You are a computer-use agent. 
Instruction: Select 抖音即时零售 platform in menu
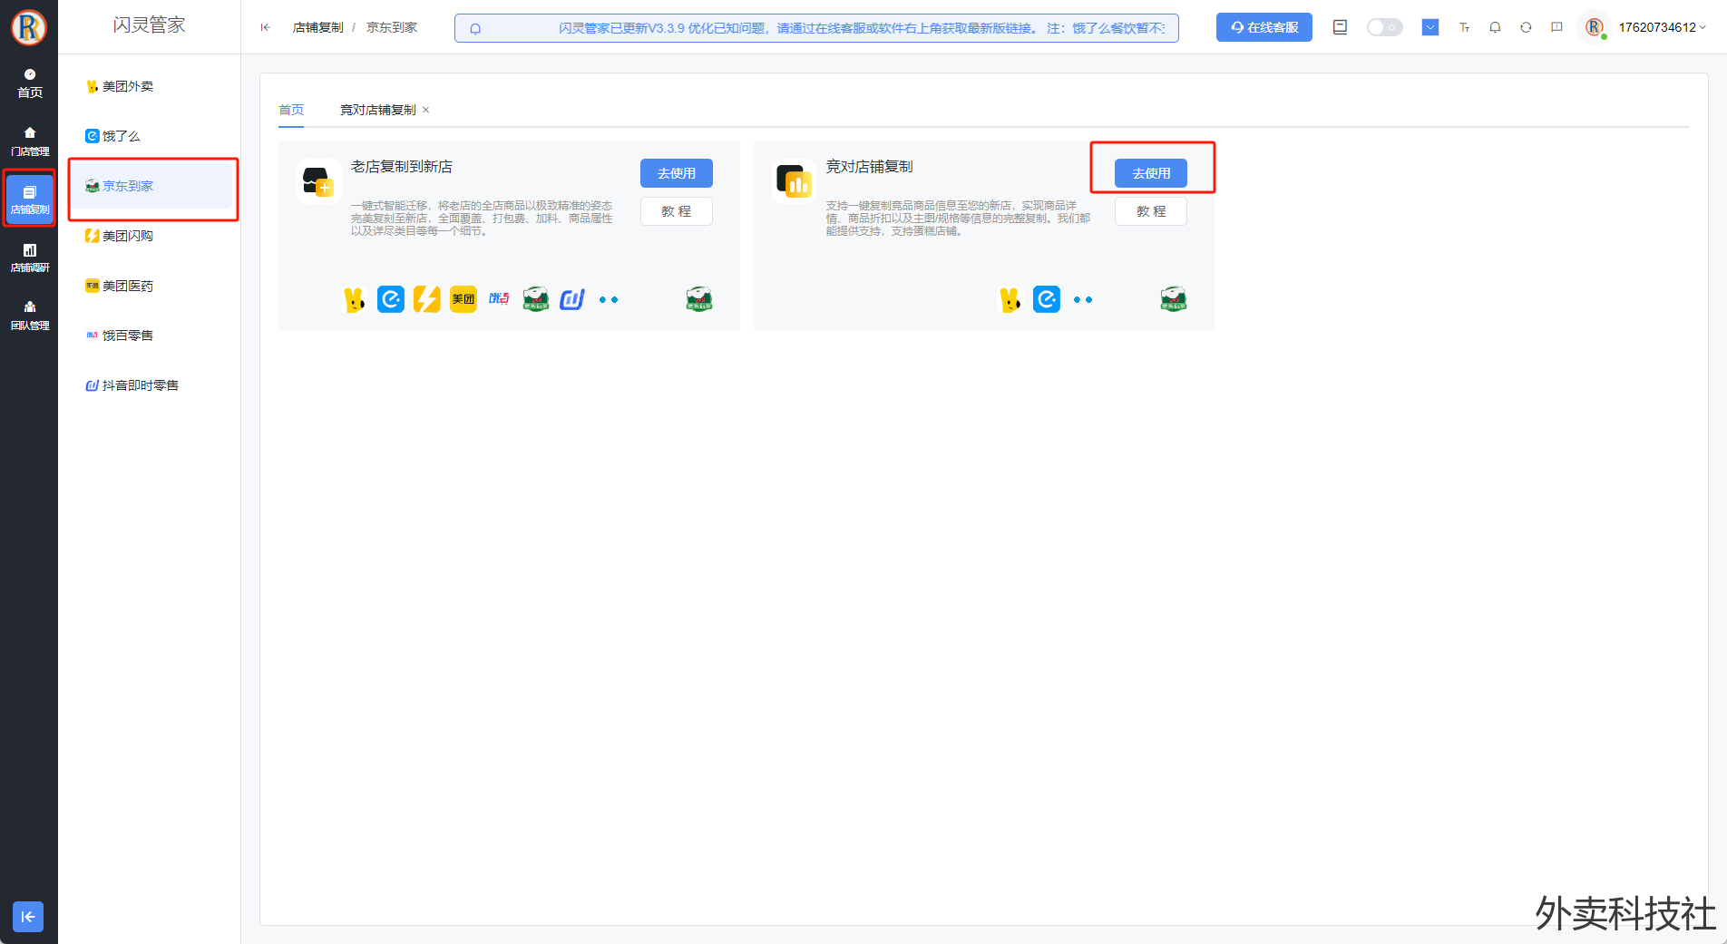coord(149,385)
